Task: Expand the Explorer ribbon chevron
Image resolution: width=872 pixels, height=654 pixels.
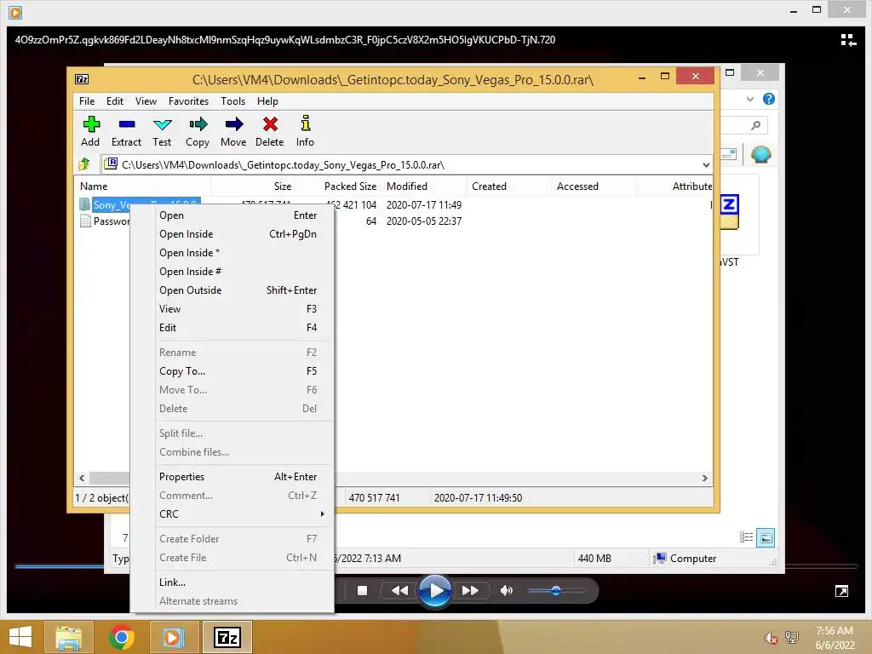Action: 749,99
